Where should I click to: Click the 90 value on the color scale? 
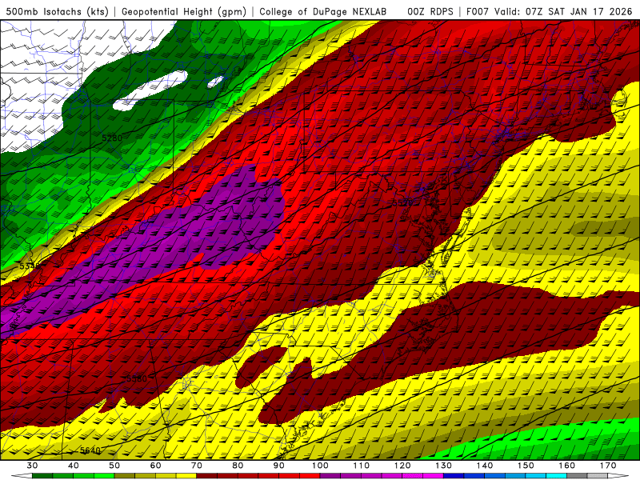(x=279, y=466)
